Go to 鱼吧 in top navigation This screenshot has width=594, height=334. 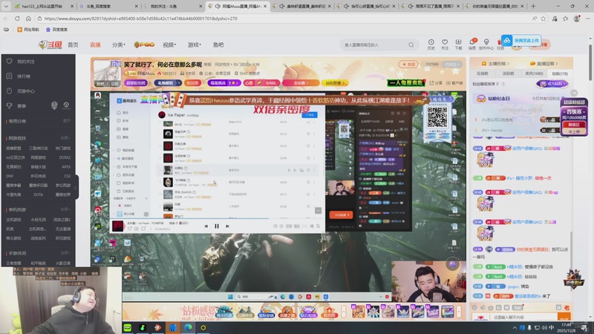218,45
